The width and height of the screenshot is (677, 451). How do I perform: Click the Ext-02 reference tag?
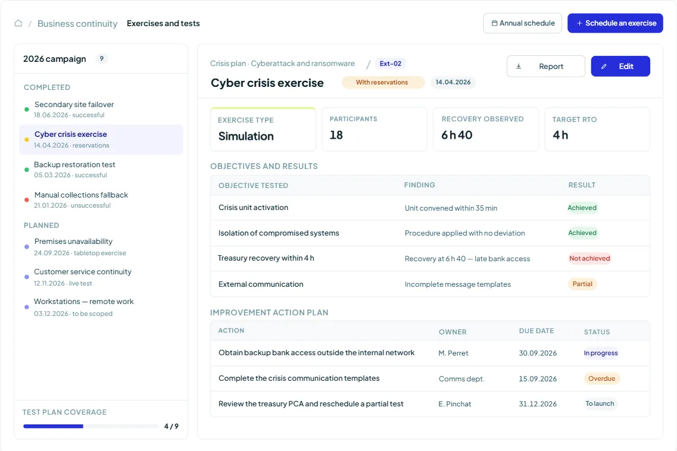391,64
